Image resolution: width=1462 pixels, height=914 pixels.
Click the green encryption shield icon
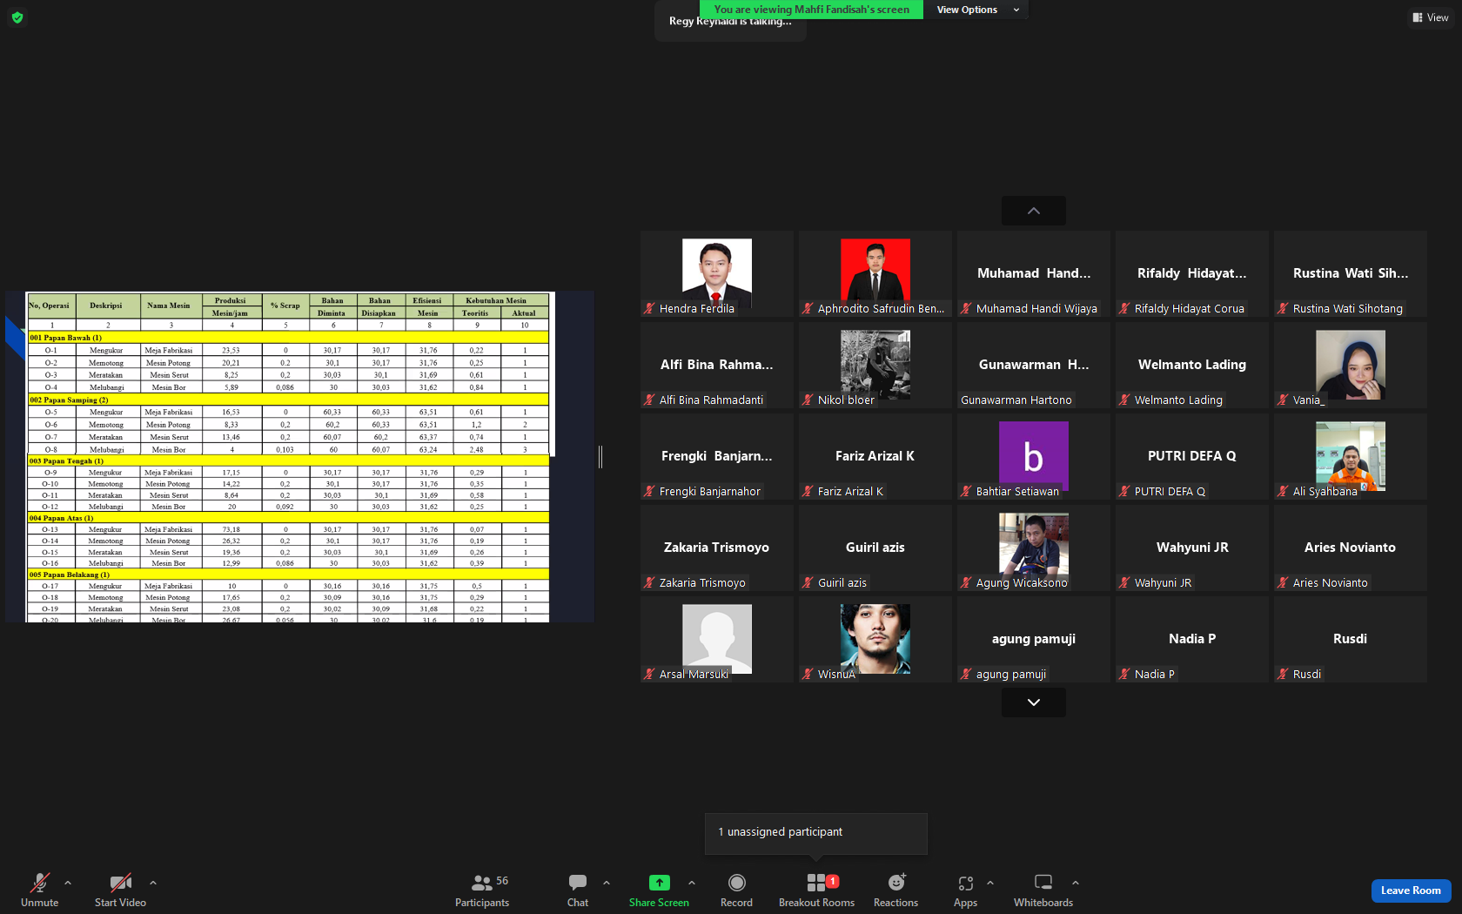coord(17,17)
